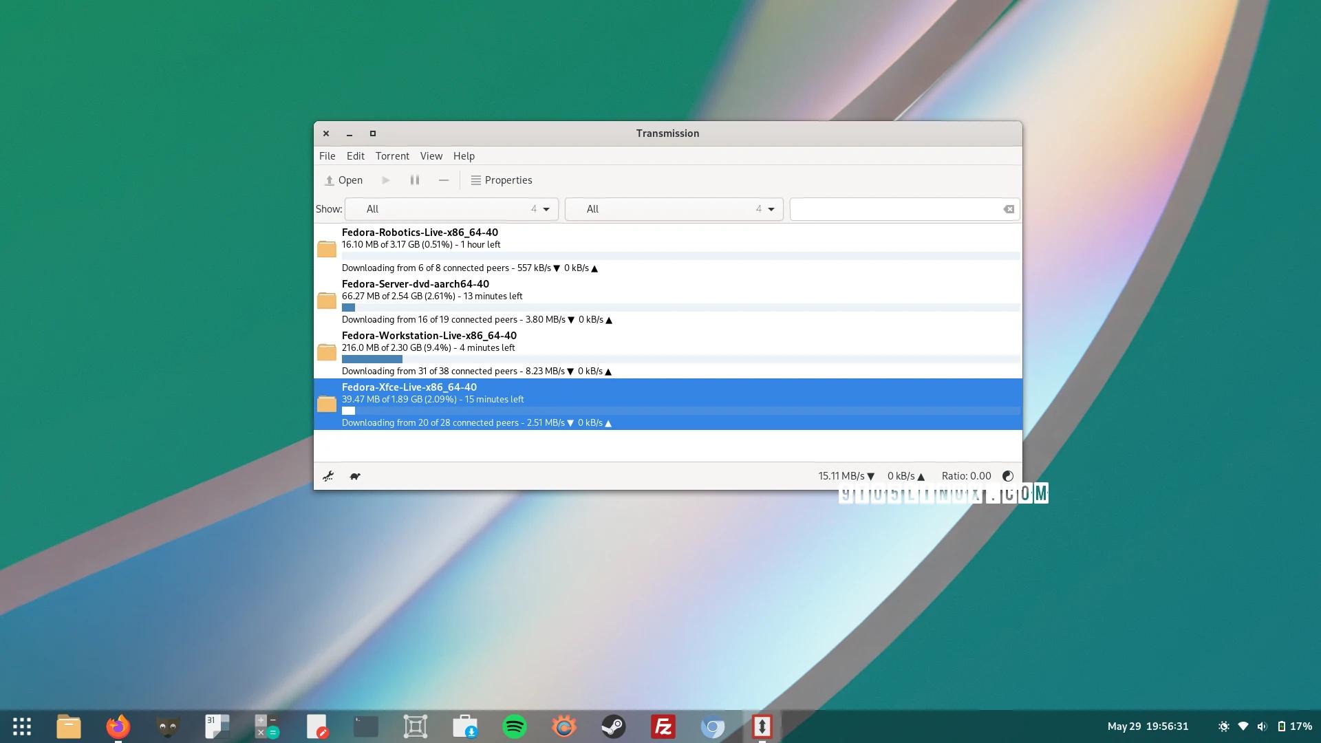
Task: Expand the first Show All filter dropdown
Action: coord(451,209)
